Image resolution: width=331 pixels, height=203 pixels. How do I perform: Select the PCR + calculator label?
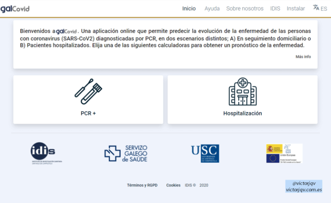tap(88, 113)
